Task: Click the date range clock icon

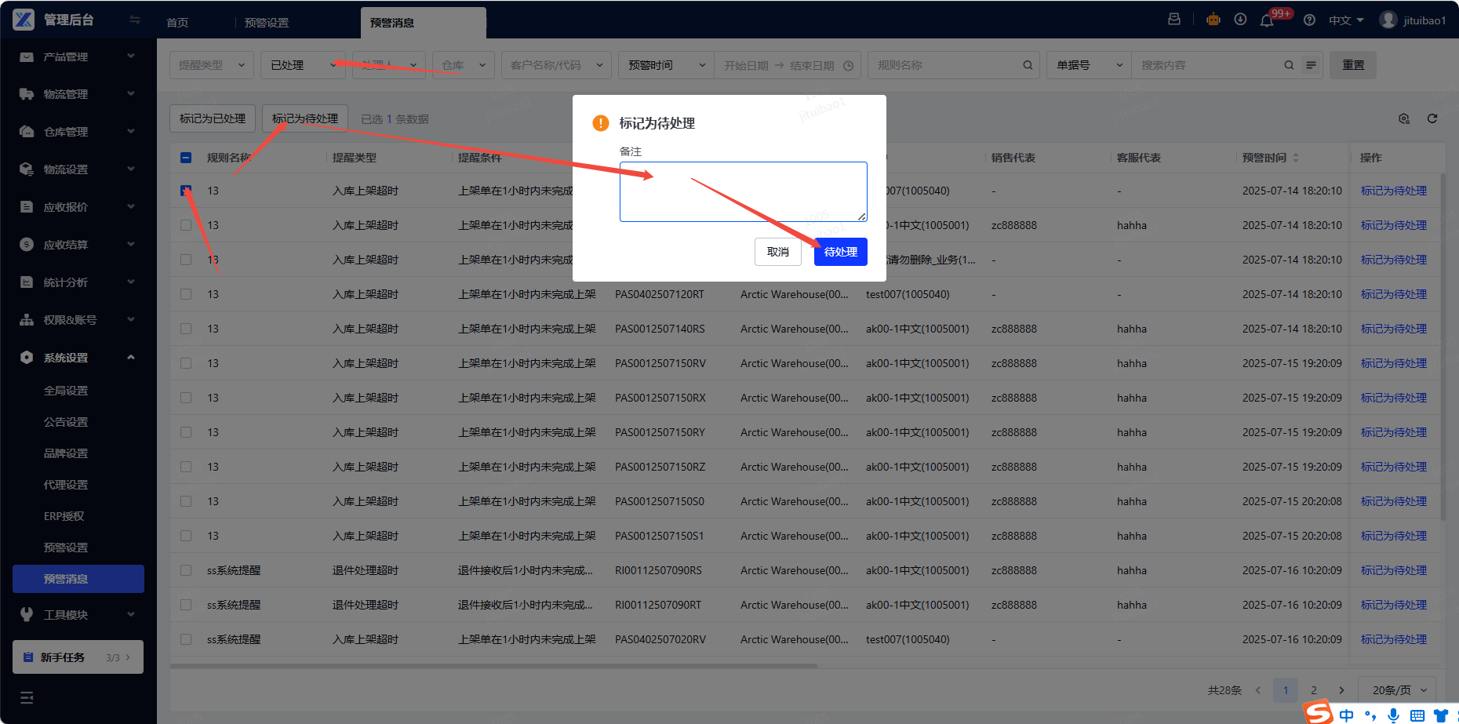Action: coord(848,66)
